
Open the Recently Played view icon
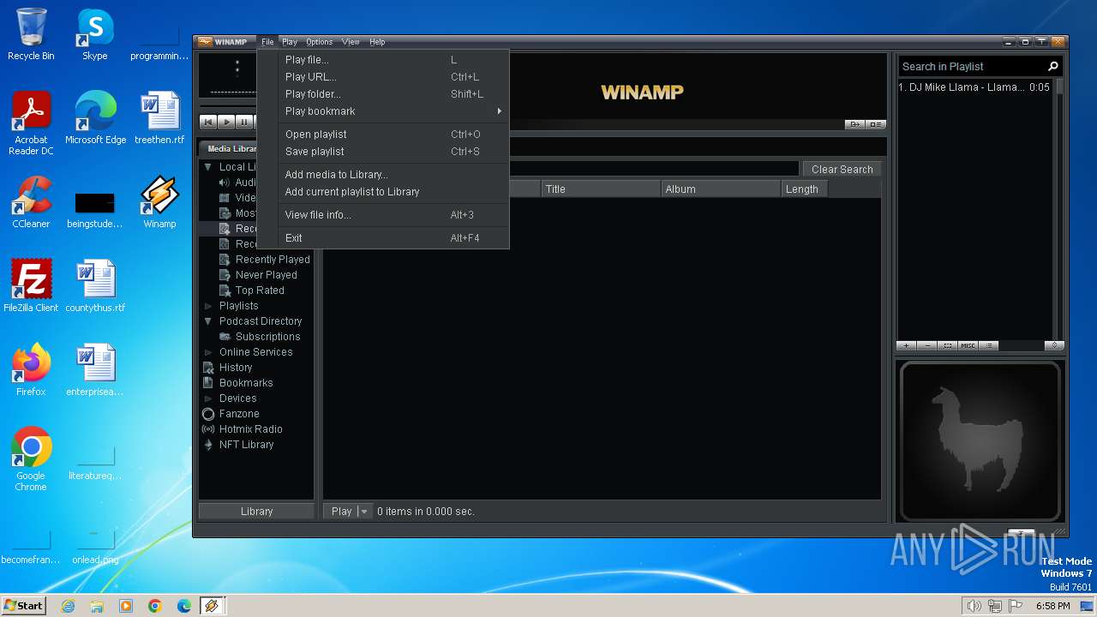(225, 260)
